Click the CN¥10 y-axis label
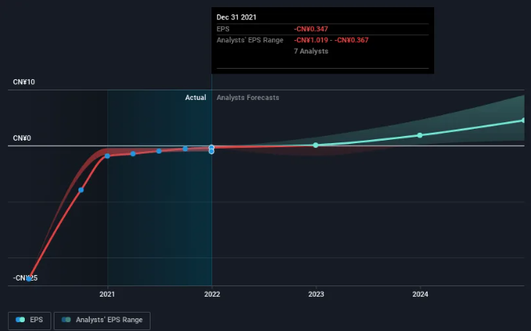The image size is (531, 331). point(24,82)
